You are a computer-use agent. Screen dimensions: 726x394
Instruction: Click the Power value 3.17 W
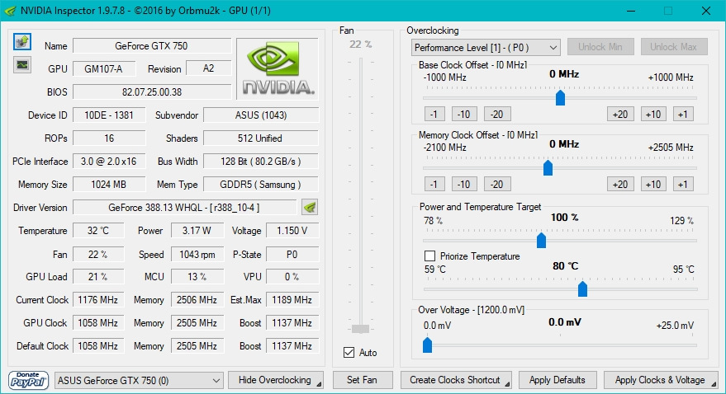pos(197,231)
